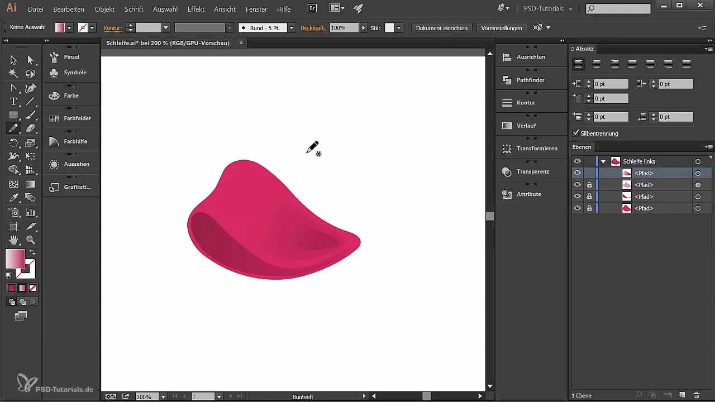Open the Stil dropdown

(399, 27)
